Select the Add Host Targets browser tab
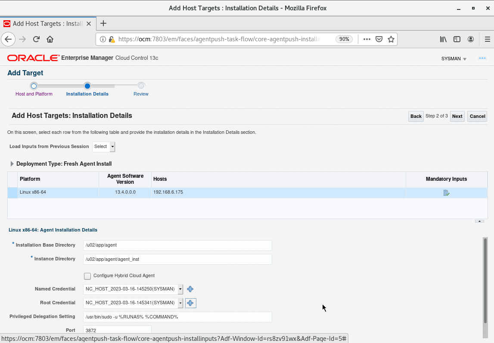This screenshot has width=494, height=343. [48, 24]
